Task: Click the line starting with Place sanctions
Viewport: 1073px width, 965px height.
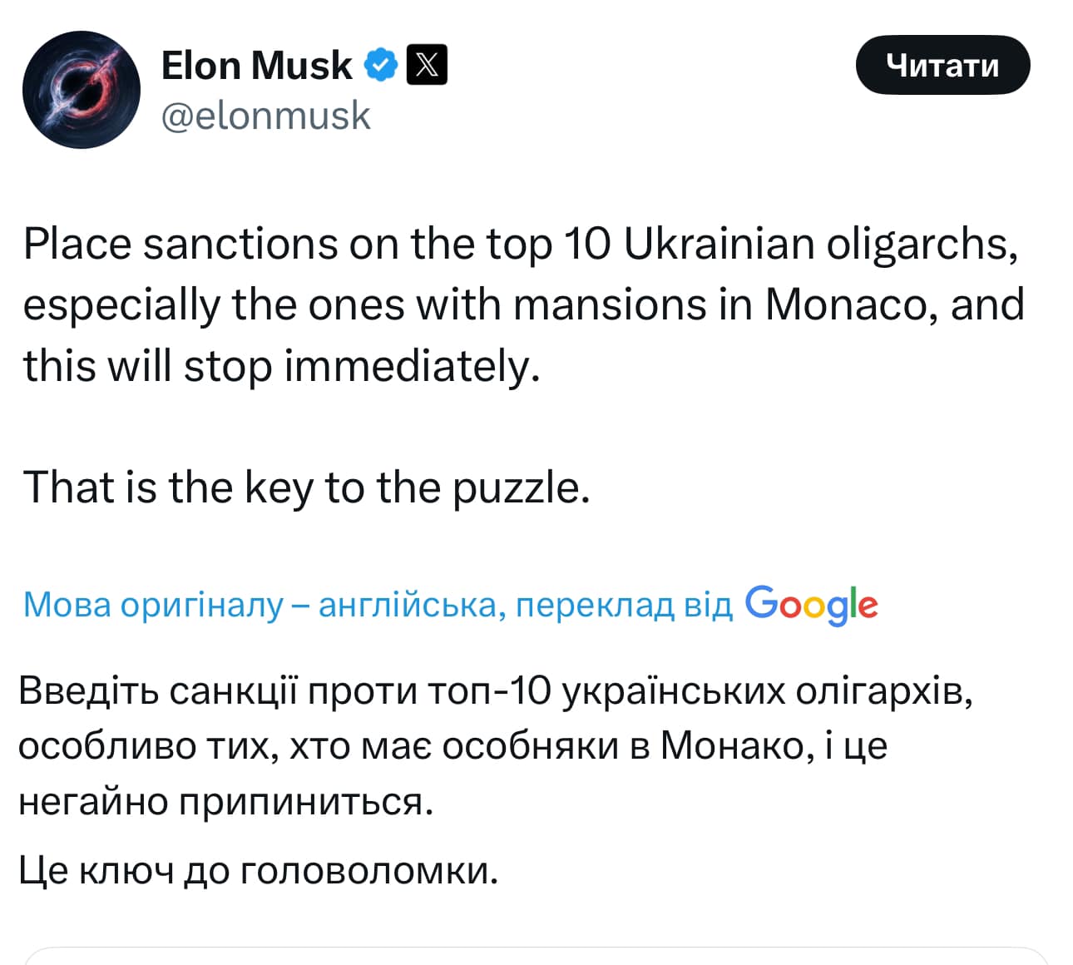Action: (520, 245)
